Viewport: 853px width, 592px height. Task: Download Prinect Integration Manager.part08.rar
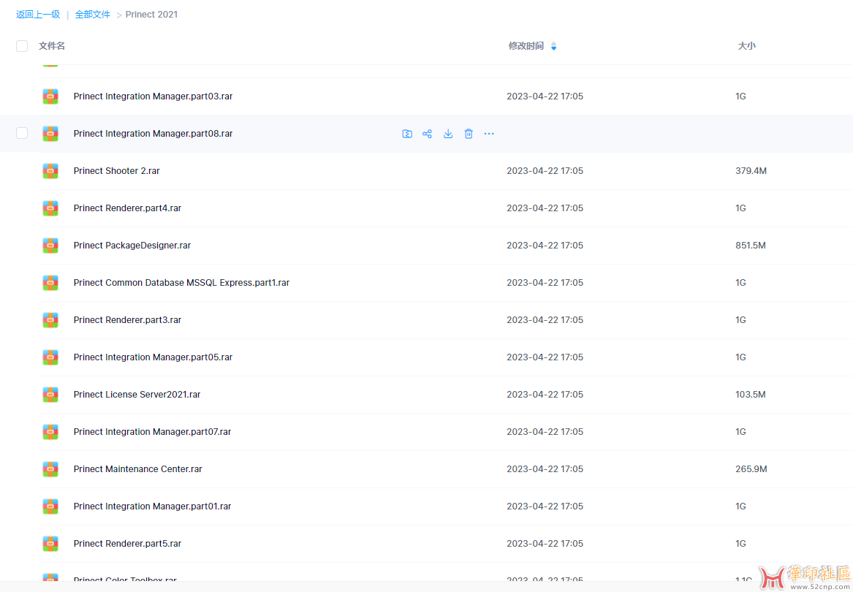pos(448,133)
